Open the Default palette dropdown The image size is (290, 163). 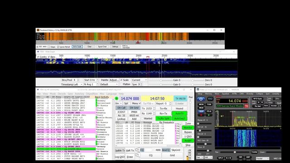click(x=109, y=84)
